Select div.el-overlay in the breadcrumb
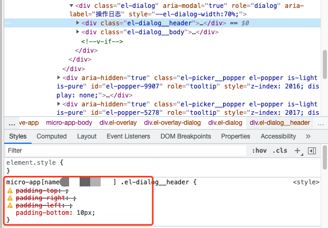 pos(118,123)
